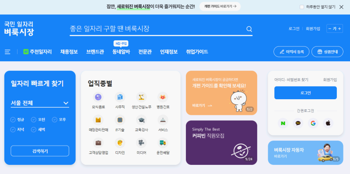Open AI 추천일자리 menu
350x174 pixels.
tap(38, 52)
